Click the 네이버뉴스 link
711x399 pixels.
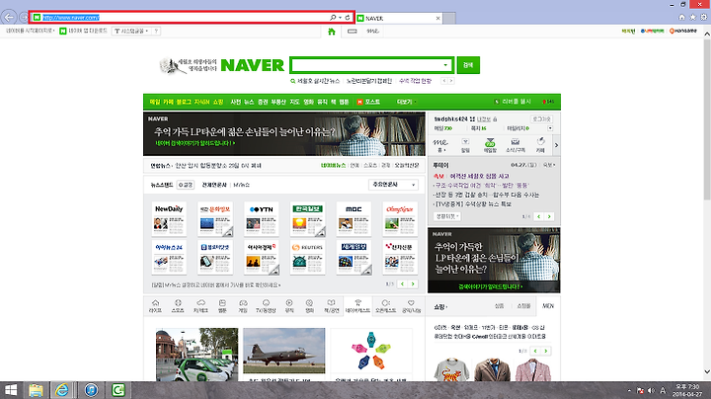tap(334, 166)
